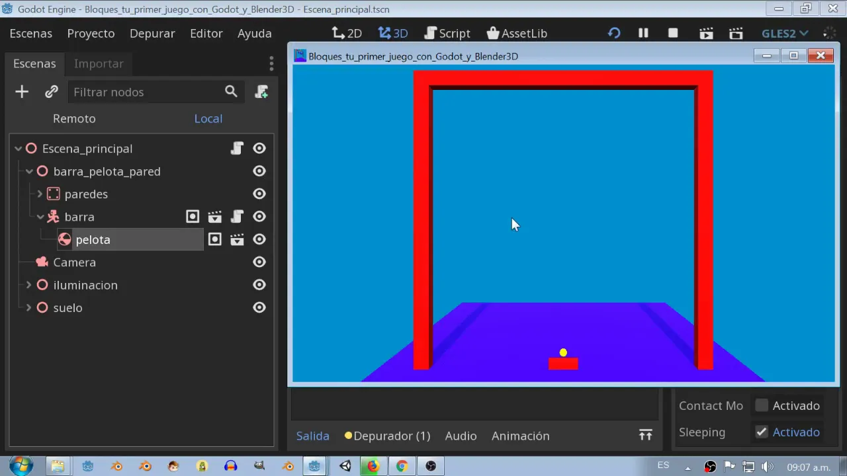Open Chrome from the taskbar

(402, 465)
